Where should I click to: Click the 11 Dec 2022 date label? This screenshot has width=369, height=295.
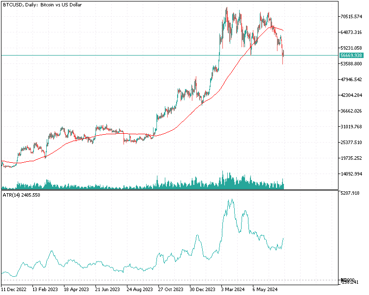pos(14,290)
